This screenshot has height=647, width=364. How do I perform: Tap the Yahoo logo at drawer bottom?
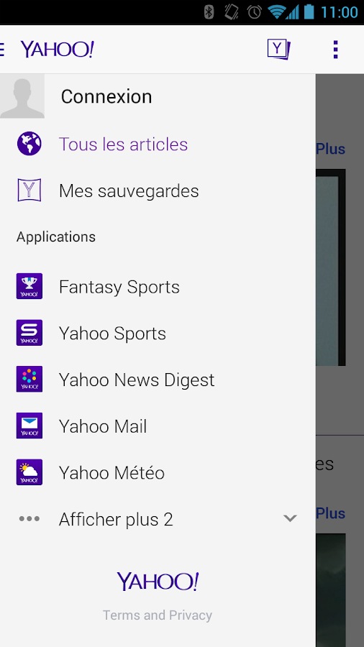point(158,582)
